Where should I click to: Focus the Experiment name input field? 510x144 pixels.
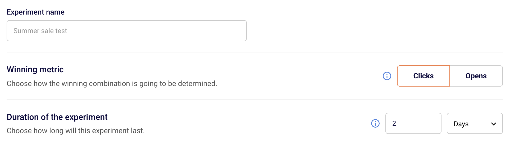(x=127, y=31)
